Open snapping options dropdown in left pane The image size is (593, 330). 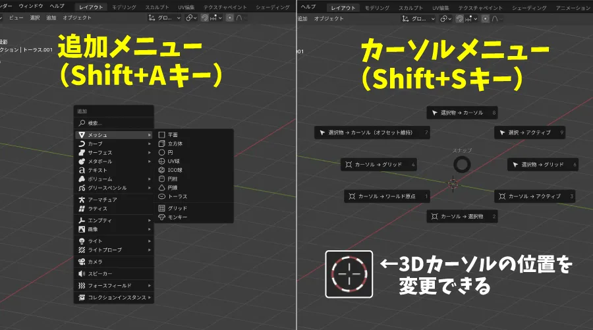(216, 18)
